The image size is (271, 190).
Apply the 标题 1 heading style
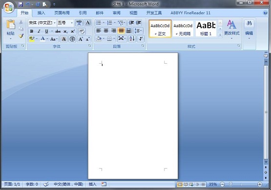(206, 29)
